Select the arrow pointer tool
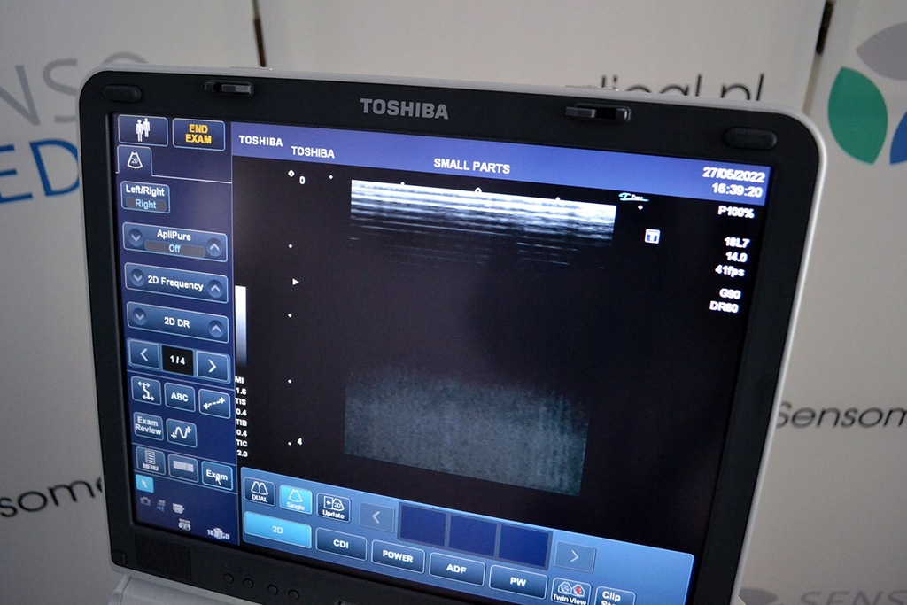This screenshot has height=605, width=907. pos(144,484)
